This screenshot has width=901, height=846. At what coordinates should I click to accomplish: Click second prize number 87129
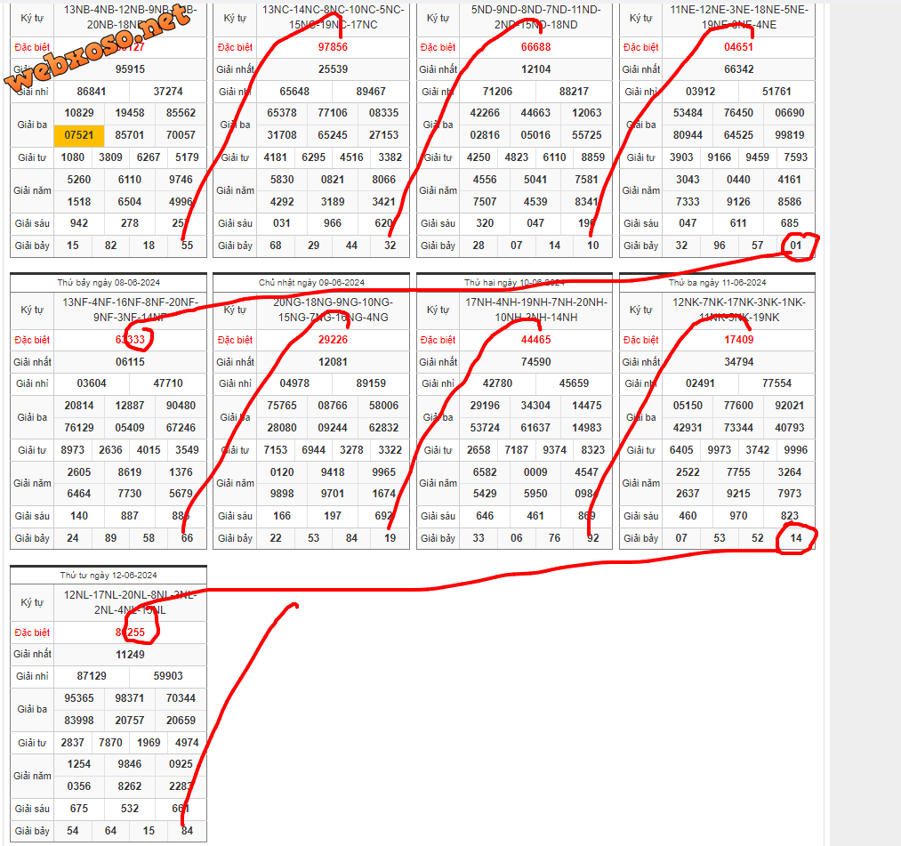92,676
